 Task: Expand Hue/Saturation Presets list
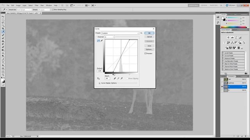223,61
